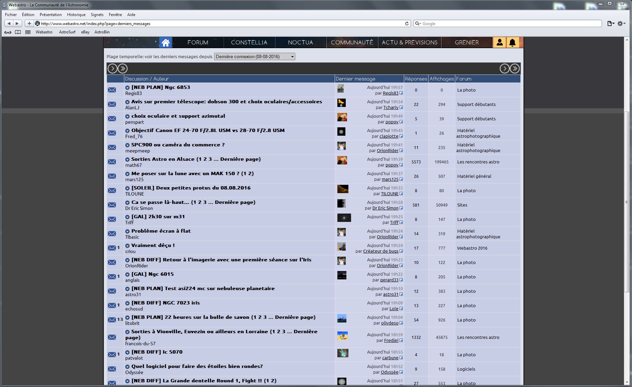This screenshot has width=632, height=387.
Task: Click the grid icon in the bookmarks bar
Action: 28,32
